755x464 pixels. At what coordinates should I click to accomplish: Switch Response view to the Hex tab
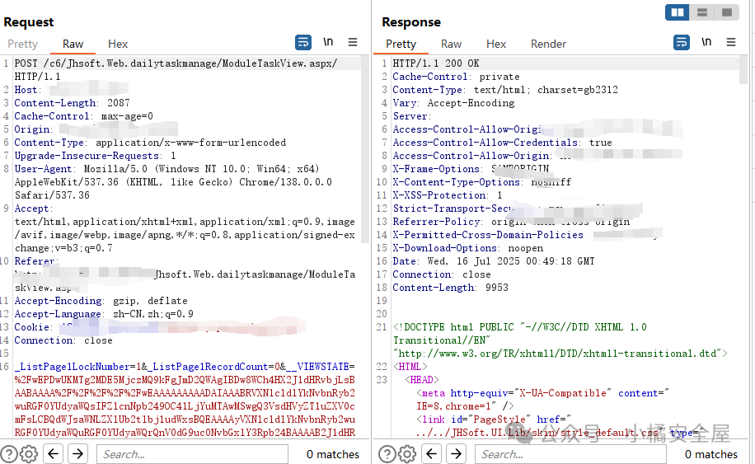pos(496,44)
